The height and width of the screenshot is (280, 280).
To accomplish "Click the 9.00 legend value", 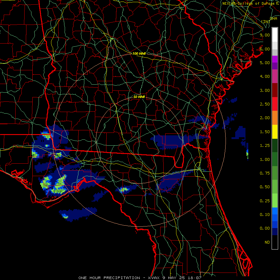I will click(x=265, y=35).
